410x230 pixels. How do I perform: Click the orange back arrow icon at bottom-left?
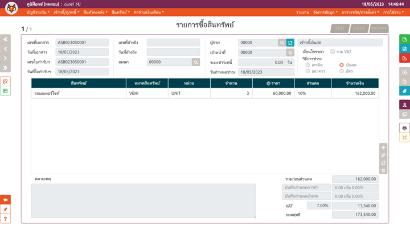click(6, 199)
